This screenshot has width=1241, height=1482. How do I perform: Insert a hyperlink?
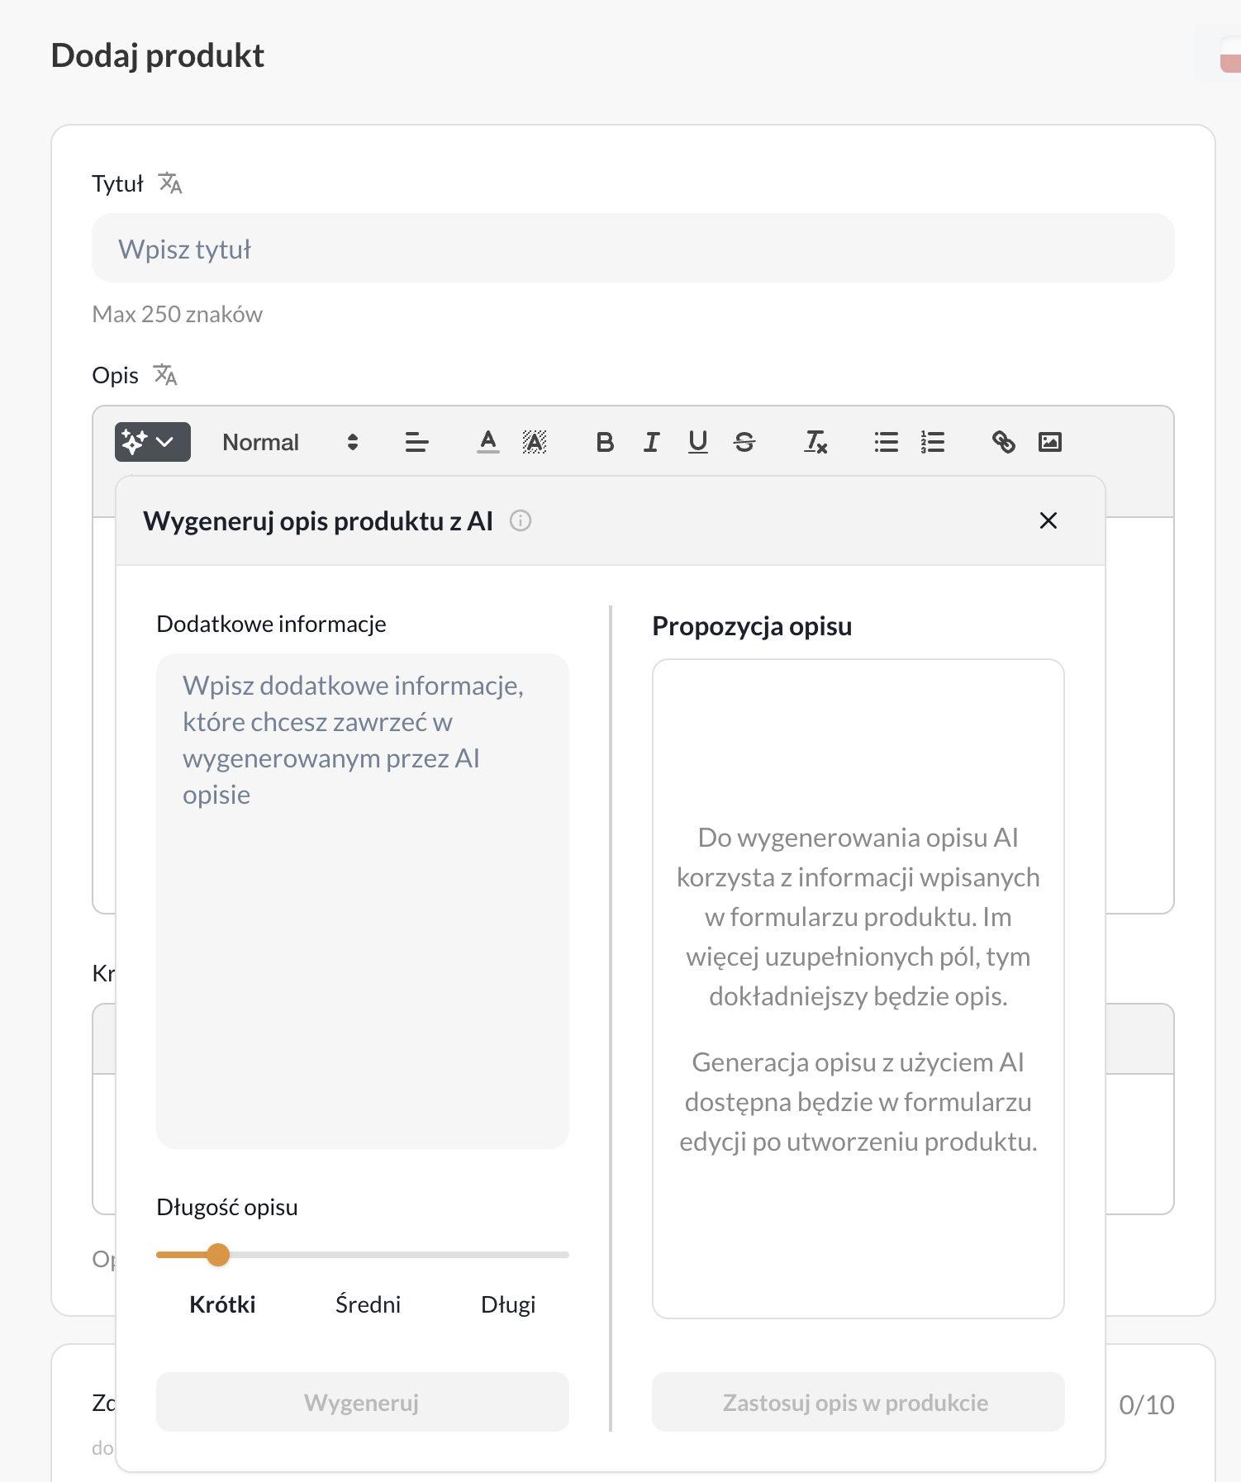click(1003, 442)
